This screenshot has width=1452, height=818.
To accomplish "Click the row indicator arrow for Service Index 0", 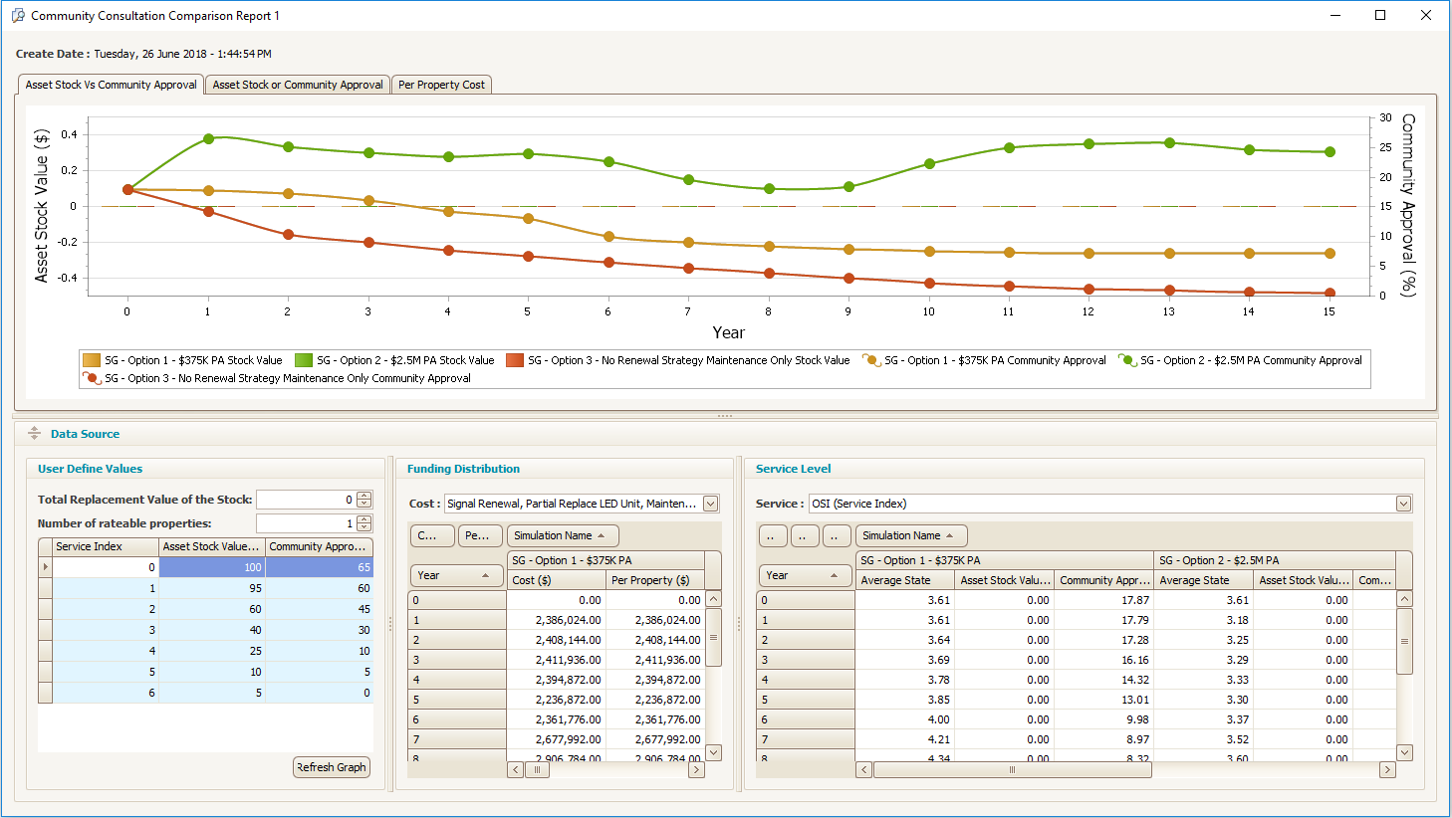I will click(45, 567).
